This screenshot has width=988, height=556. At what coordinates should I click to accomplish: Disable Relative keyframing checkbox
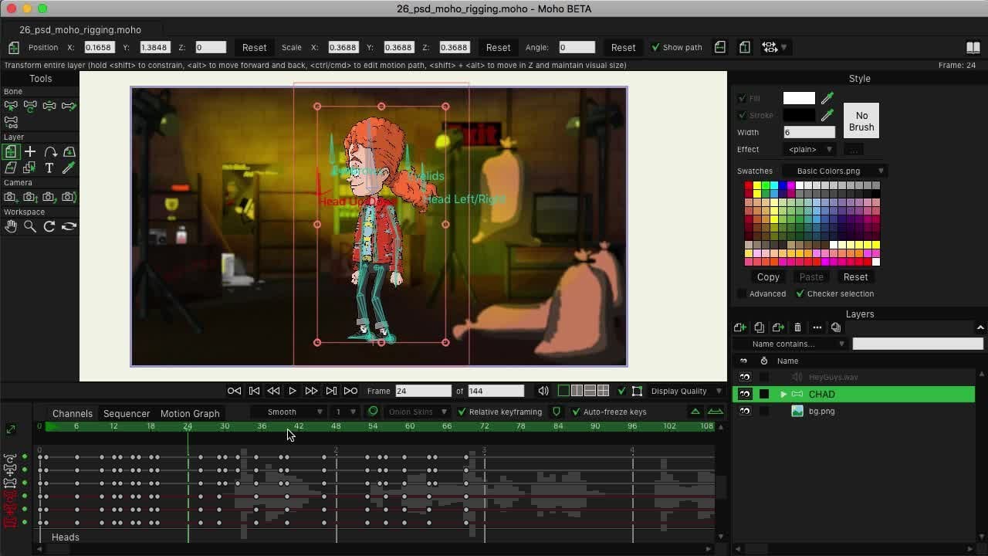[x=462, y=412]
